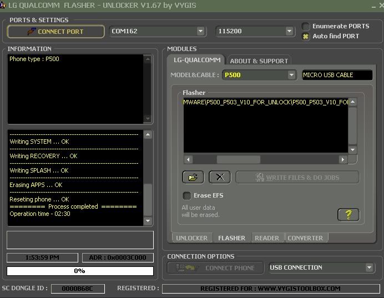This screenshot has height=298, width=384.
Task: Click the 'Writing RECOVERY ... OK' log line
Action: pos(44,156)
